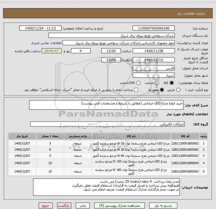Click product code 2282120091800065
The height and width of the screenshot is (209, 216).
tap(185, 171)
